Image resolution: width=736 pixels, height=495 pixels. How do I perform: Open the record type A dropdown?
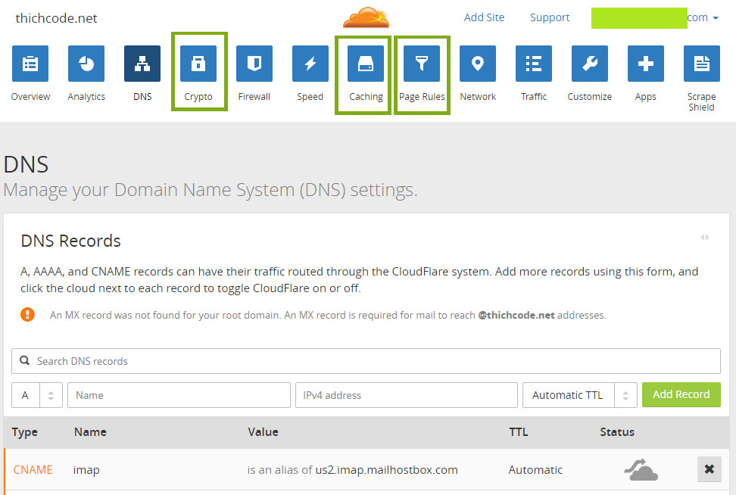[37, 395]
